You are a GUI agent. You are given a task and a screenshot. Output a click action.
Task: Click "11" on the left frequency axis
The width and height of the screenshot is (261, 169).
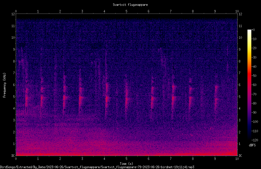[x=13, y=26]
